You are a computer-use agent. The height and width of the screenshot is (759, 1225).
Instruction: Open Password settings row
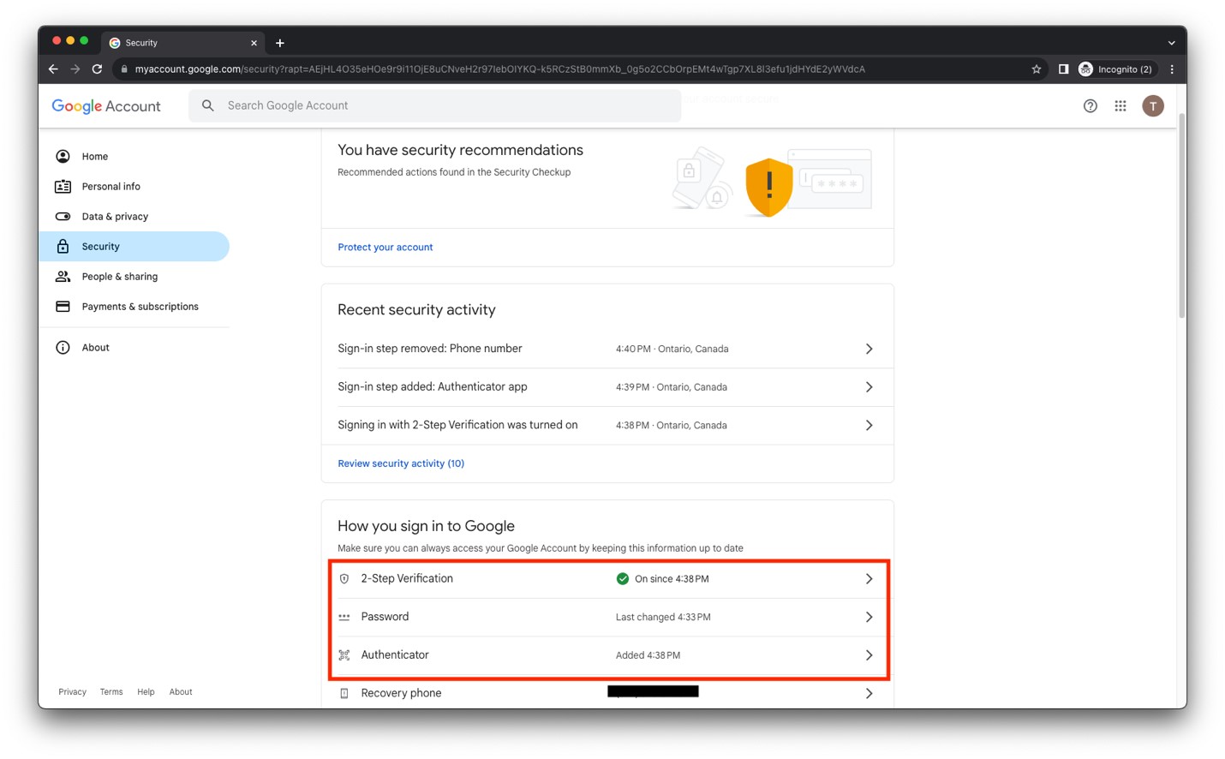pos(607,617)
